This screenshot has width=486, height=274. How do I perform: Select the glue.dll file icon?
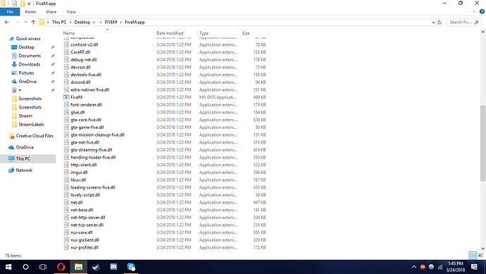coord(66,112)
